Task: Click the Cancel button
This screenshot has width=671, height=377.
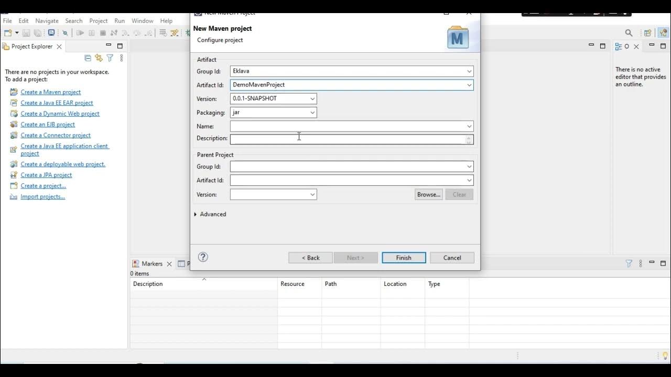Action: click(x=452, y=258)
